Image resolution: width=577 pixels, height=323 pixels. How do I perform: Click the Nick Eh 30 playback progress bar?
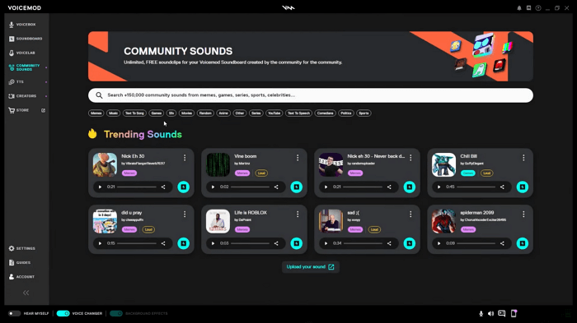click(x=137, y=187)
